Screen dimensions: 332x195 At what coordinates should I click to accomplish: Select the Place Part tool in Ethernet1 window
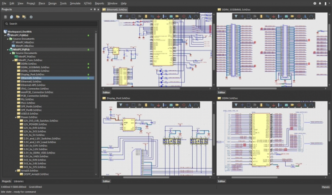[x=146, y=17]
